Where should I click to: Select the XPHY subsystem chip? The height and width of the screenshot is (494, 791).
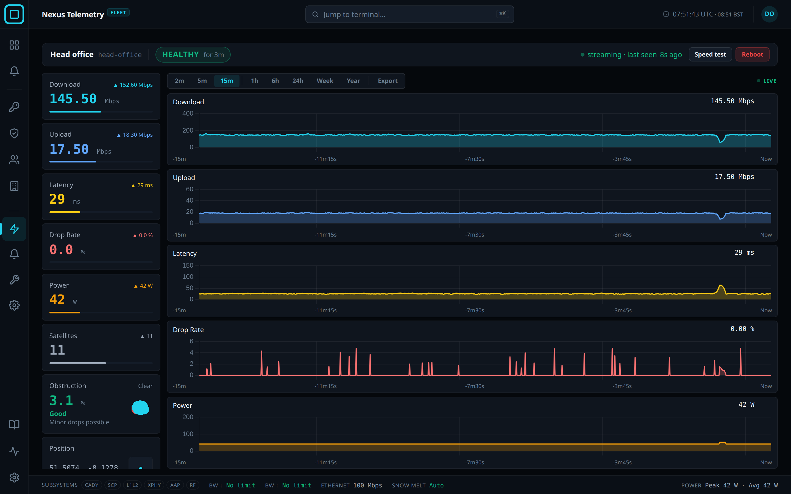click(x=154, y=485)
